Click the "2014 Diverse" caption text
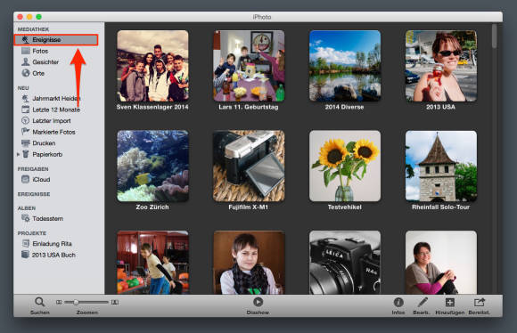The width and height of the screenshot is (517, 333). 345,107
